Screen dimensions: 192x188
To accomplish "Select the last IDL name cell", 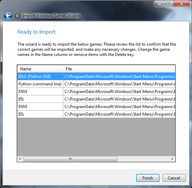I will coord(40,114).
